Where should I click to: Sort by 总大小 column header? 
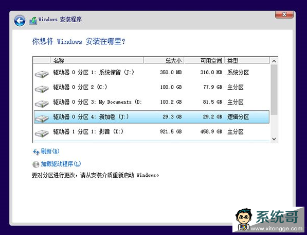(x=164, y=60)
